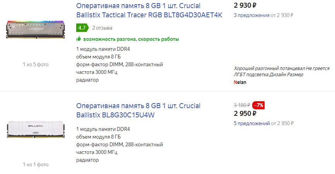Open the "5 предложений" offers link
Viewport: 335px width, 174px height.
click(x=251, y=124)
